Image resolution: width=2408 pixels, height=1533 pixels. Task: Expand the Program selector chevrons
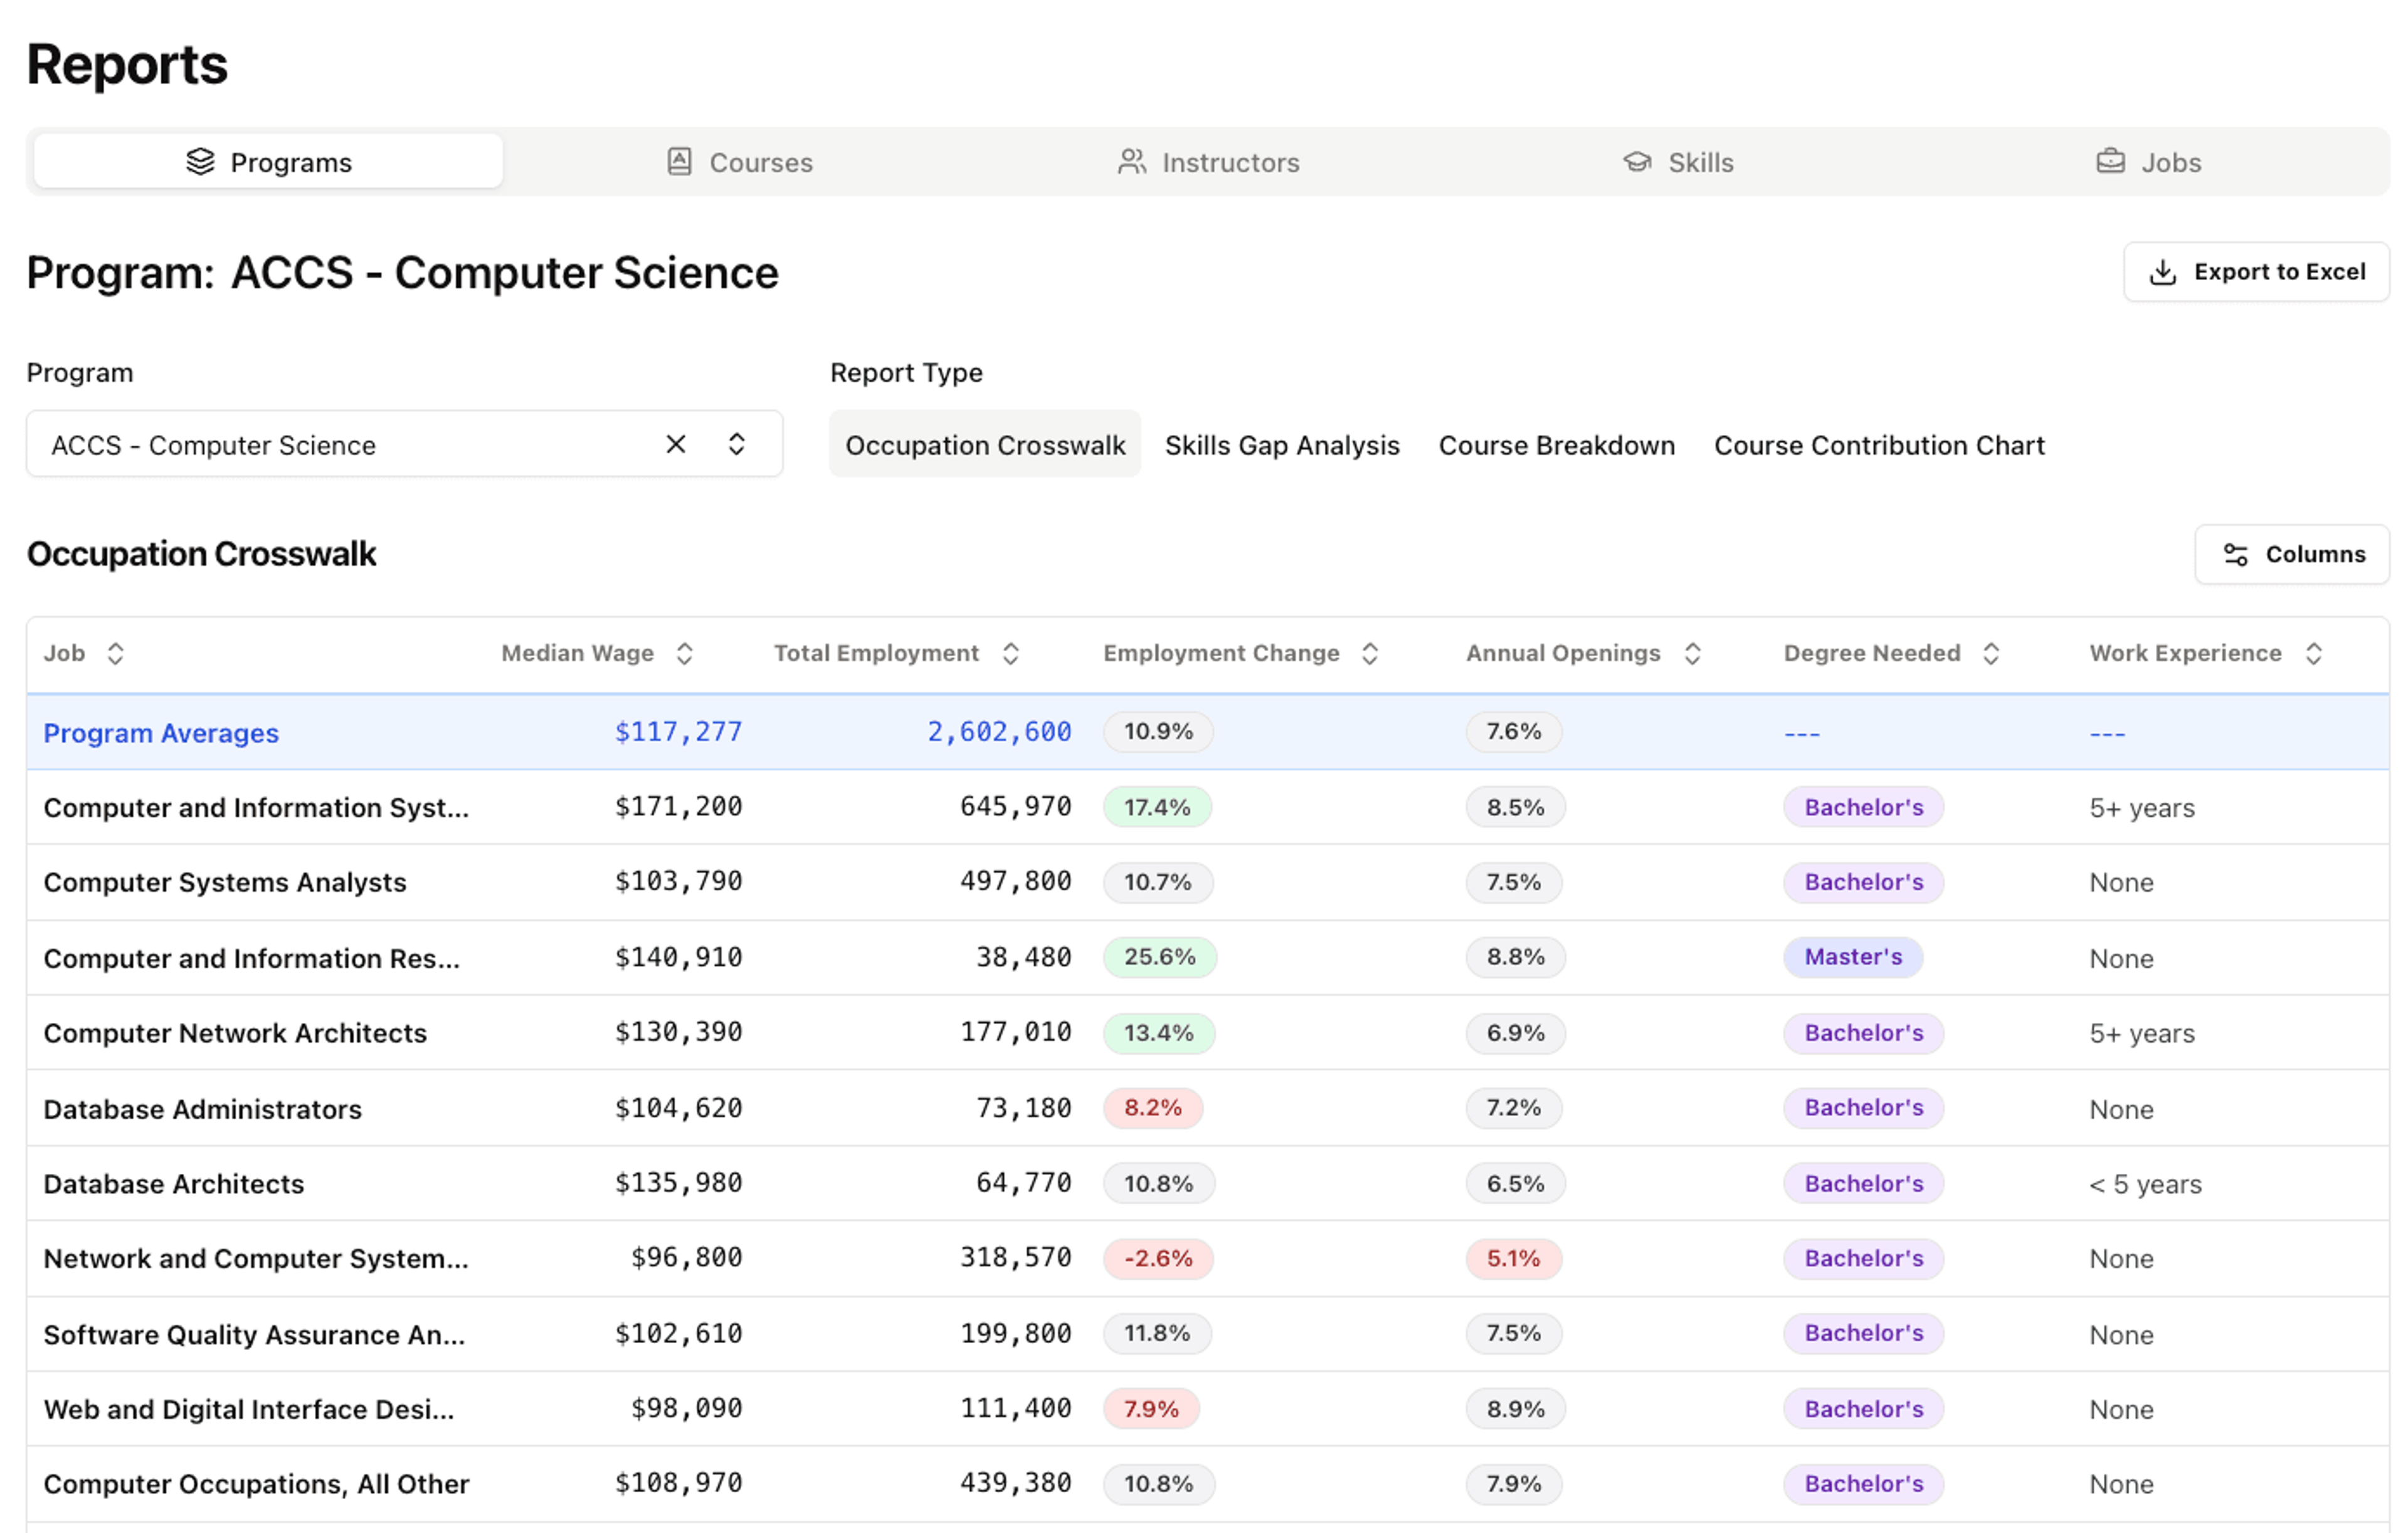737,444
